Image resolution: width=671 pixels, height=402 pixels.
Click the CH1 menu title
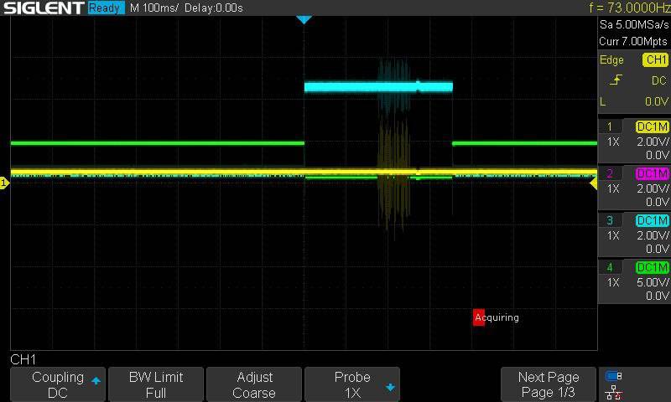[23, 359]
